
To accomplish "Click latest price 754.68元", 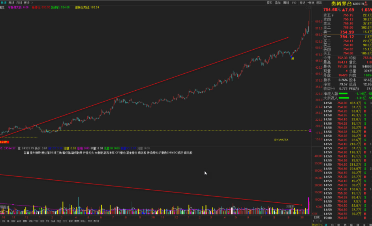I will 332,10.
